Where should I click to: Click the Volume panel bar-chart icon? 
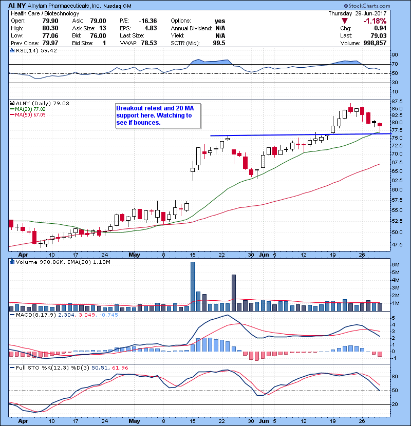pyautogui.click(x=12, y=262)
